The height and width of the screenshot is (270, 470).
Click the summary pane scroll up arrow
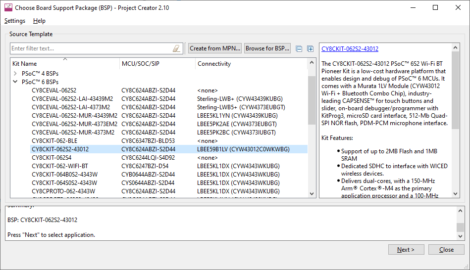461,211
